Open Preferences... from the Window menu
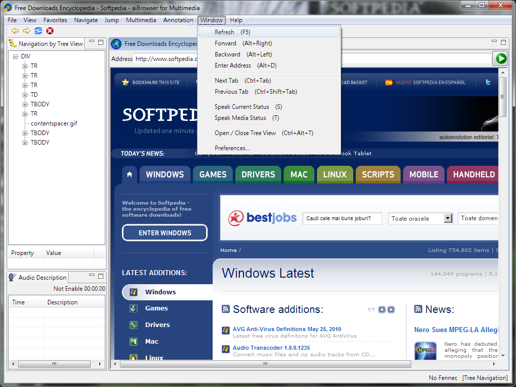 point(269,148)
